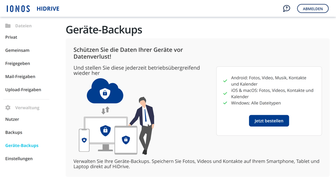Click the green checkmark beside Windows

click(225, 103)
